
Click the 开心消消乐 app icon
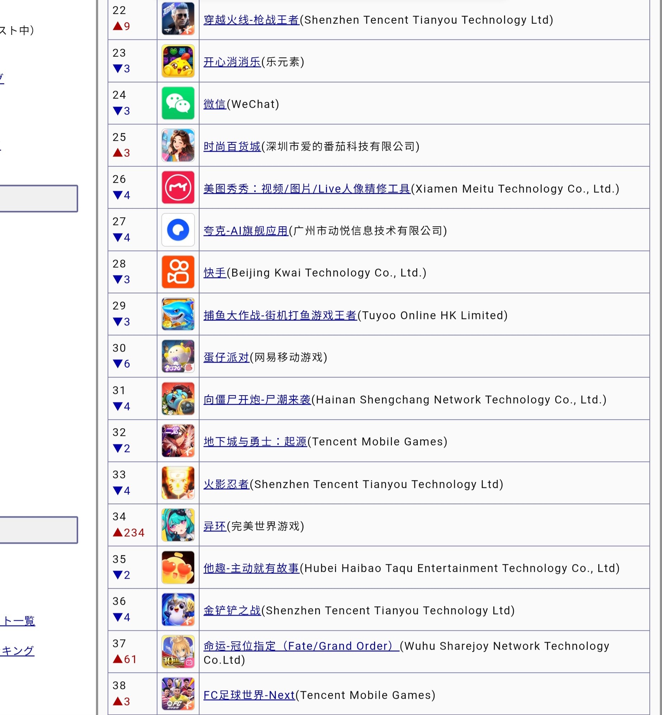178,61
